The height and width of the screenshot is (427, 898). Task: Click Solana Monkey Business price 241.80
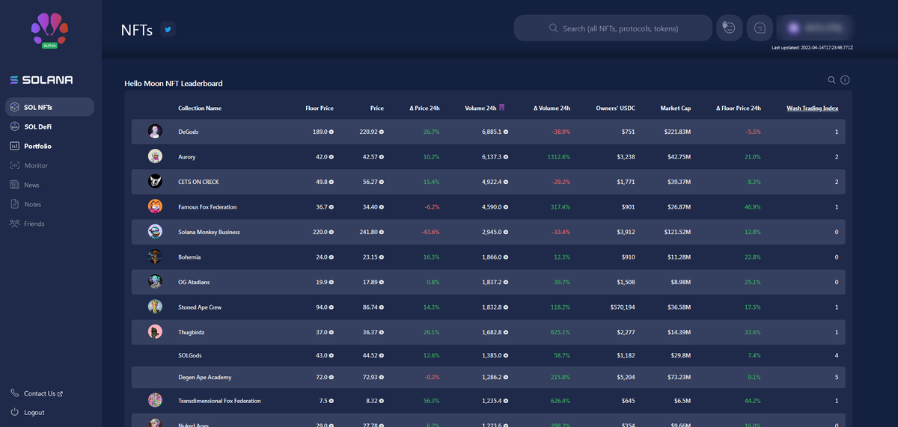[x=372, y=232]
